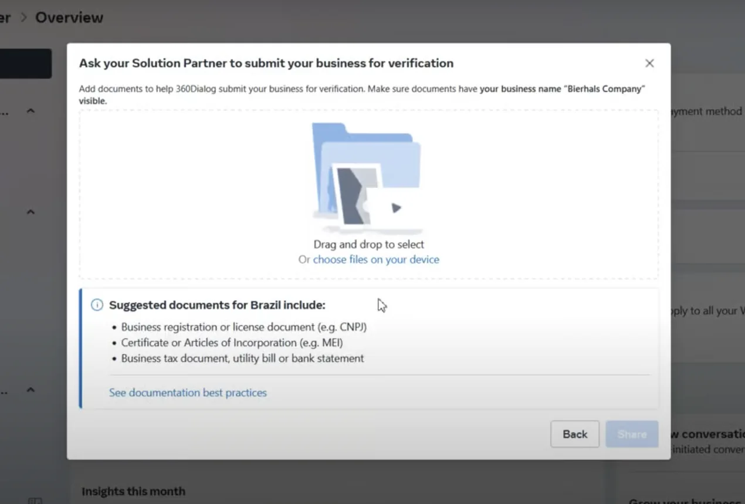The height and width of the screenshot is (504, 745).
Task: Click the Overview breadcrumb in background page
Action: 69,18
